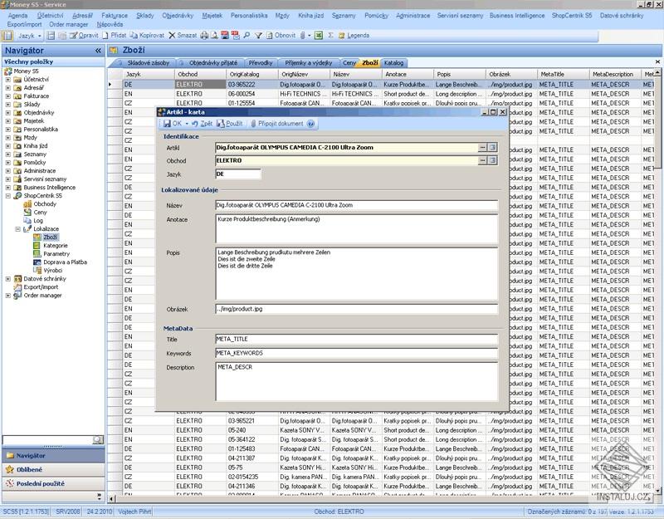The height and width of the screenshot is (519, 664).
Task: Expand the Účetnictví tree node
Action: pos(7,79)
